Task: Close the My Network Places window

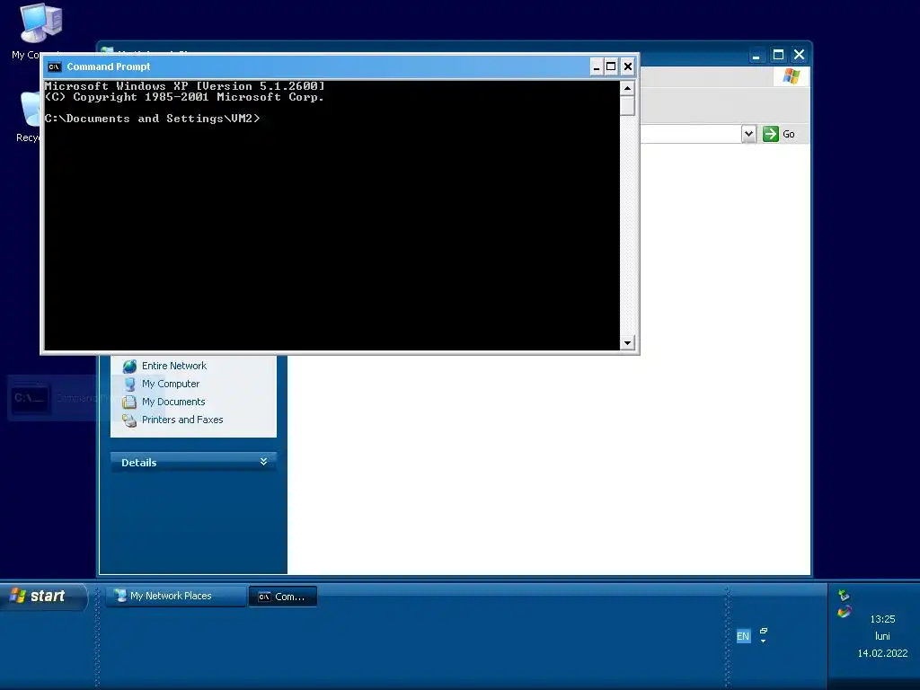Action: [799, 55]
